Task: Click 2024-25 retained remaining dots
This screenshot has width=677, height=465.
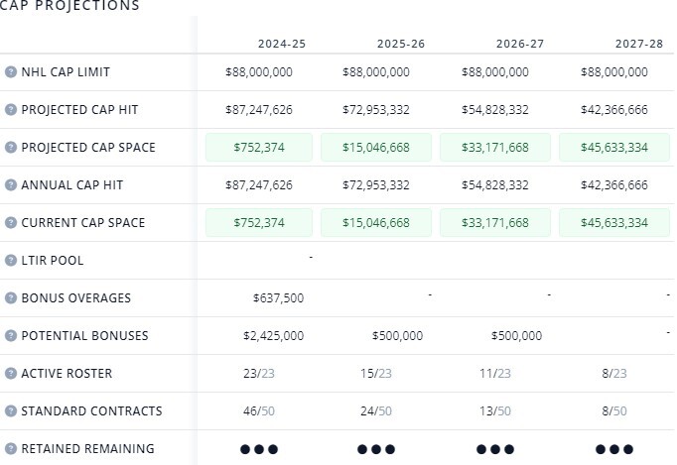Action: 259,449
